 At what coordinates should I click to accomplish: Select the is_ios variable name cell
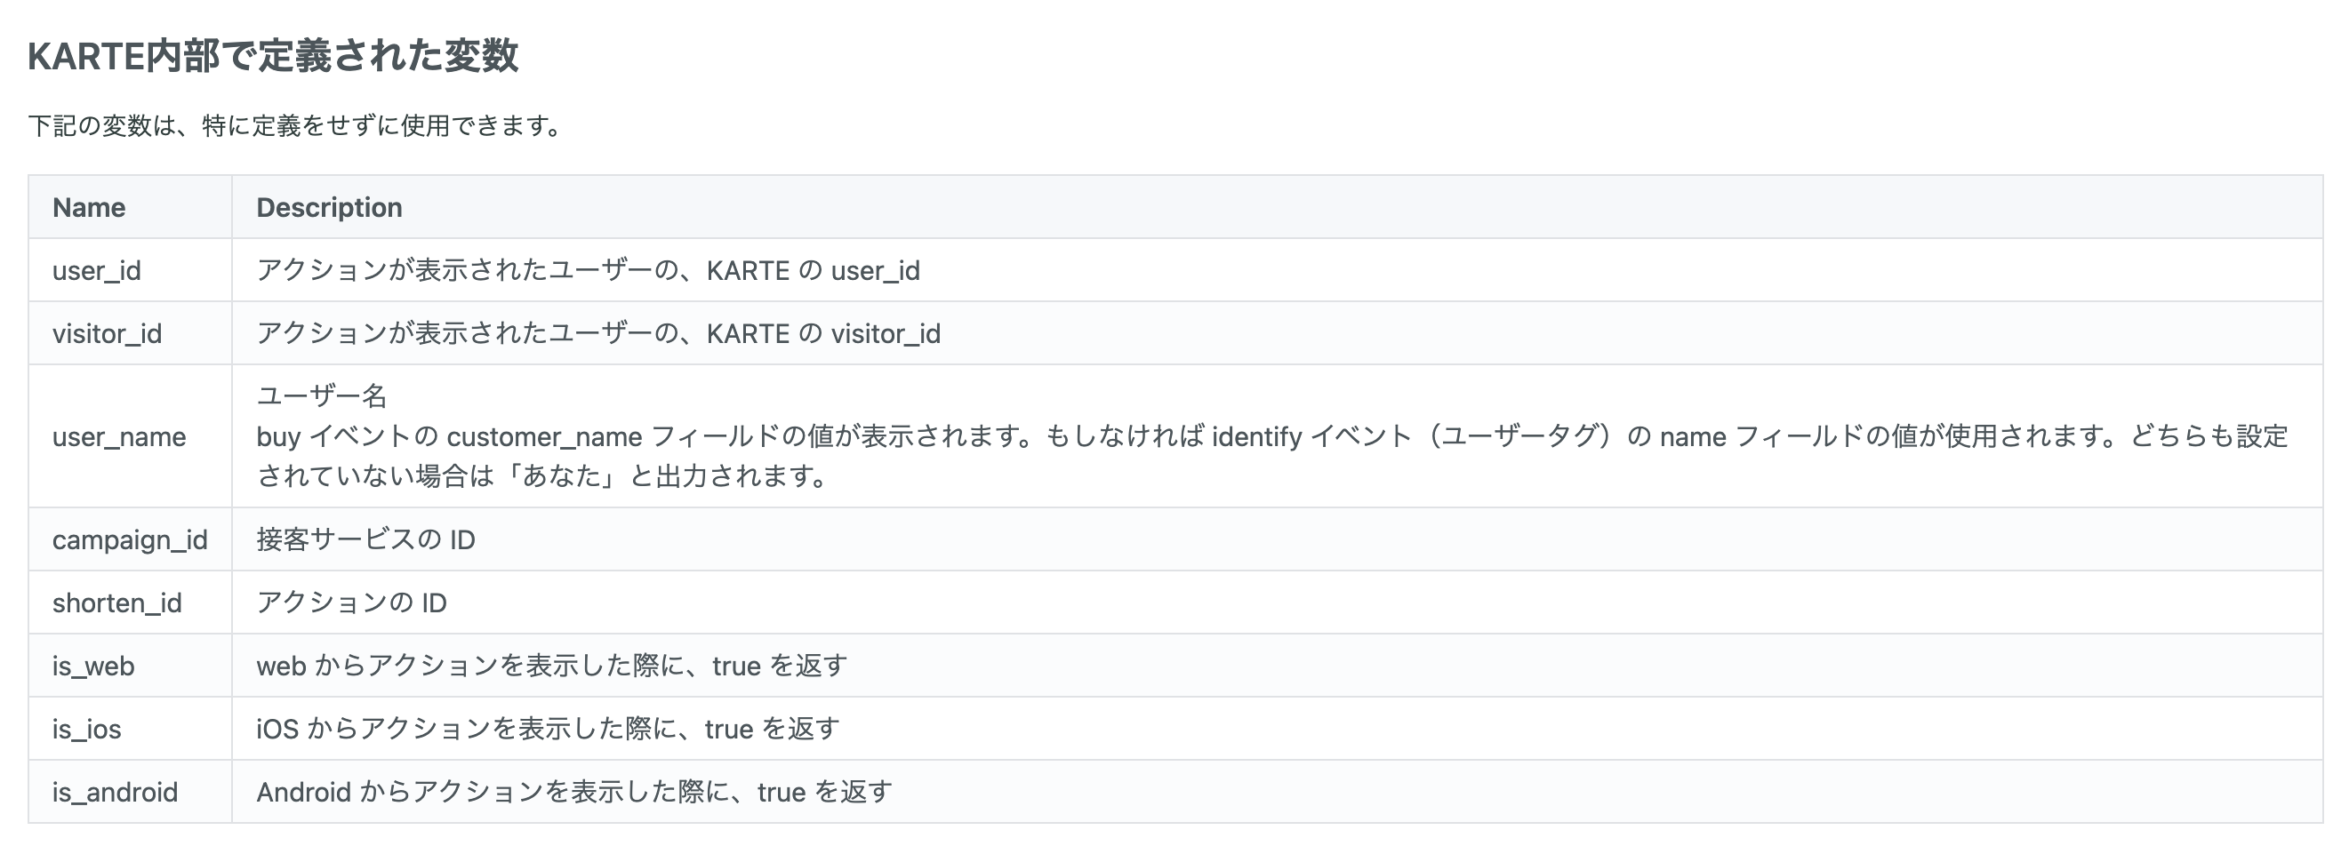pyautogui.click(x=86, y=729)
